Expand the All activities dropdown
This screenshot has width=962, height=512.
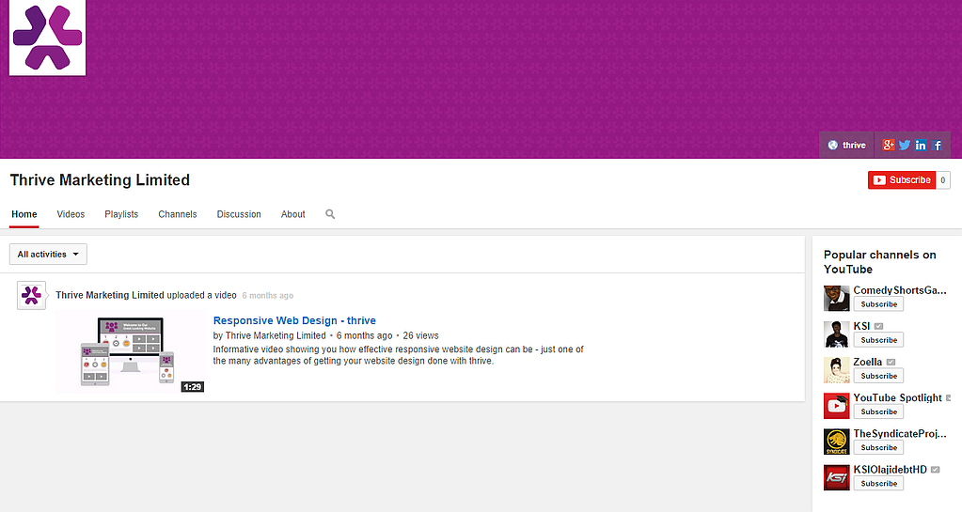tap(48, 255)
